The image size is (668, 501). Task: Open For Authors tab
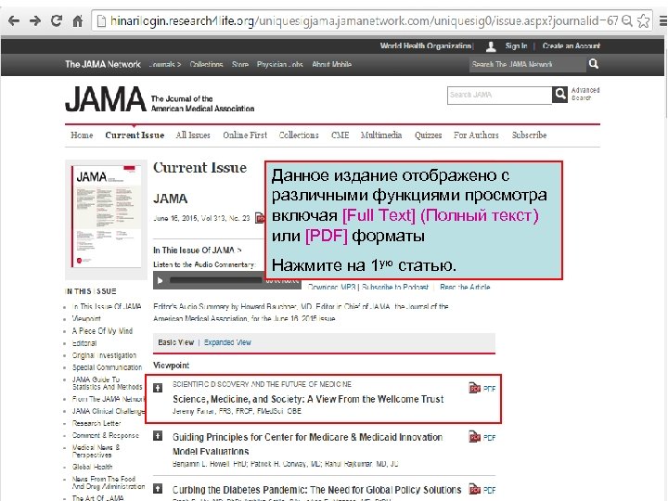(x=476, y=135)
